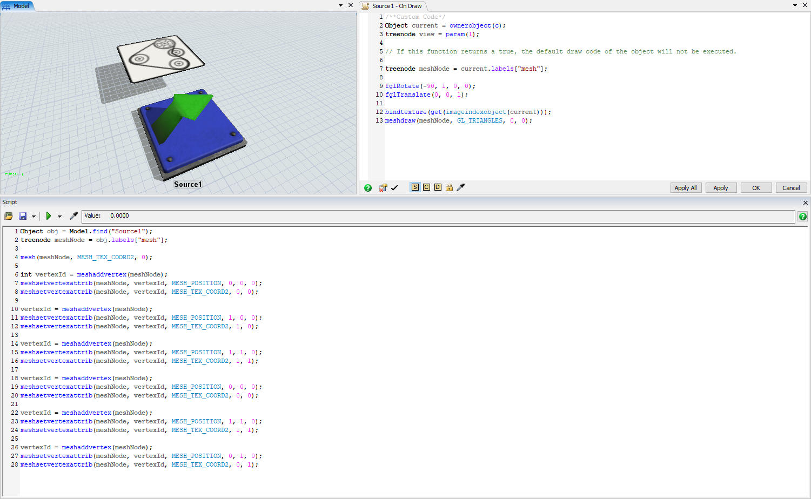This screenshot has width=811, height=499.
Task: Click the eyedropper sampler in code editor
Action: 461,187
